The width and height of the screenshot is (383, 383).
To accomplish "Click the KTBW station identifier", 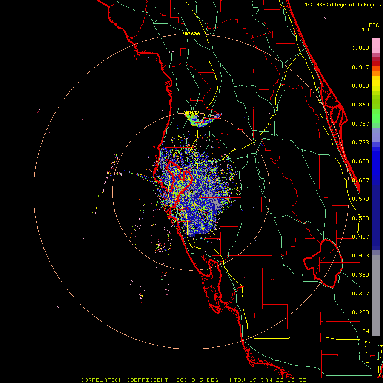I will [237, 380].
